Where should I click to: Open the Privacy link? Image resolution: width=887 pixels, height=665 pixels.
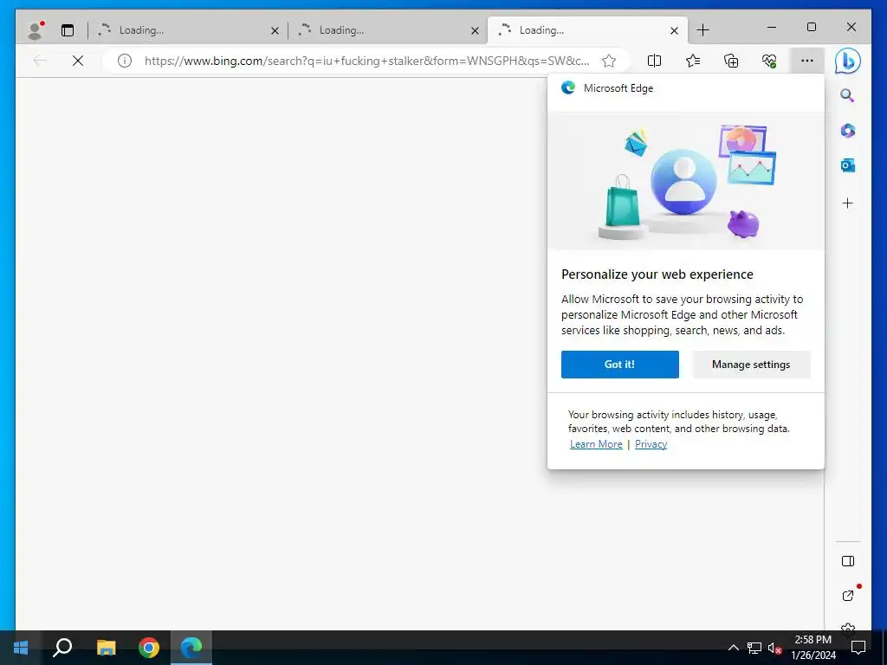click(651, 444)
